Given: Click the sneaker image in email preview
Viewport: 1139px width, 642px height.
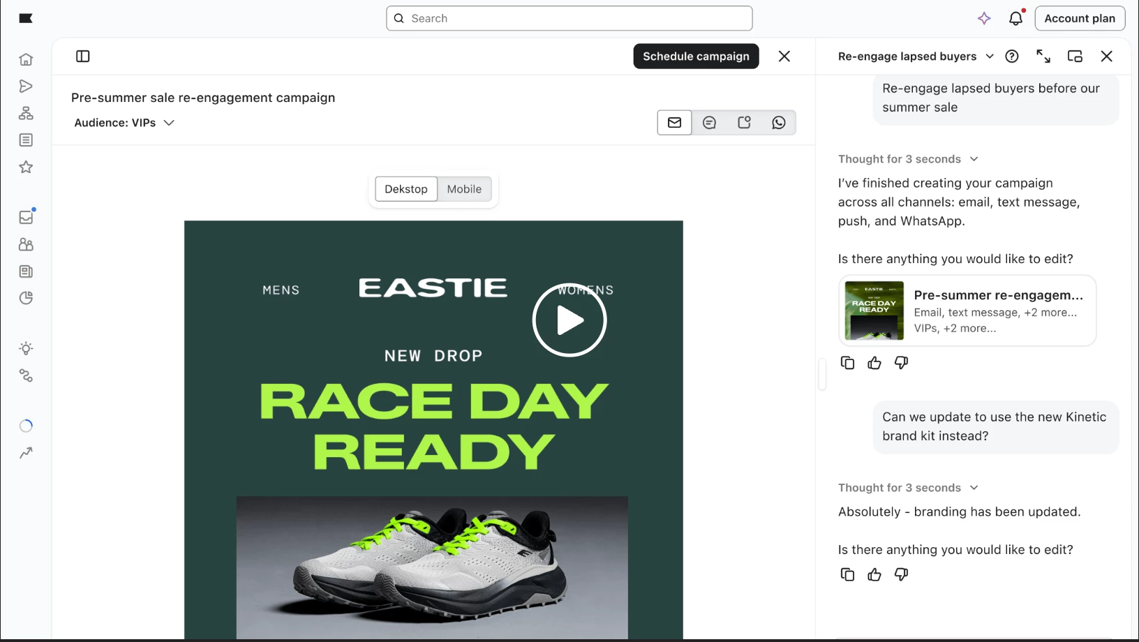Looking at the screenshot, I should click(x=432, y=567).
